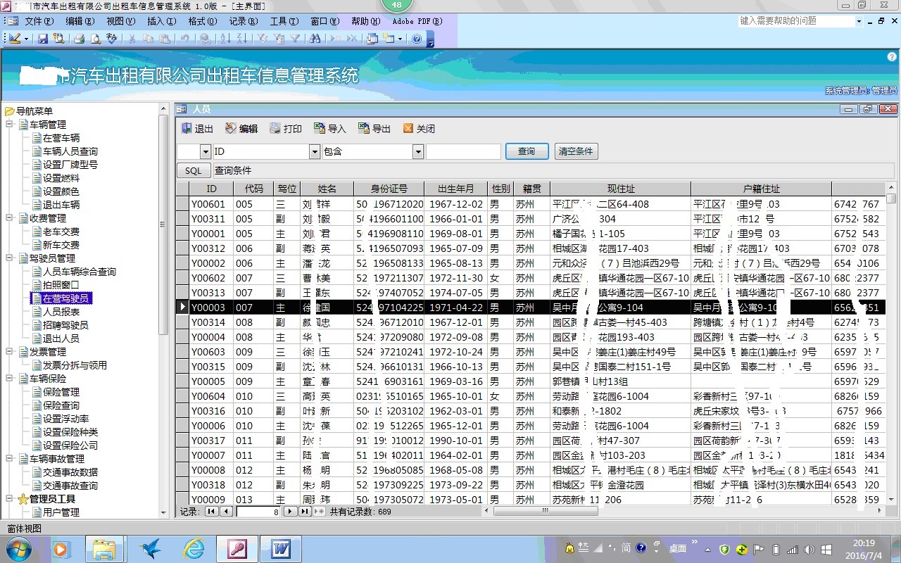Collapse the 车辆管理 tree node

point(10,125)
